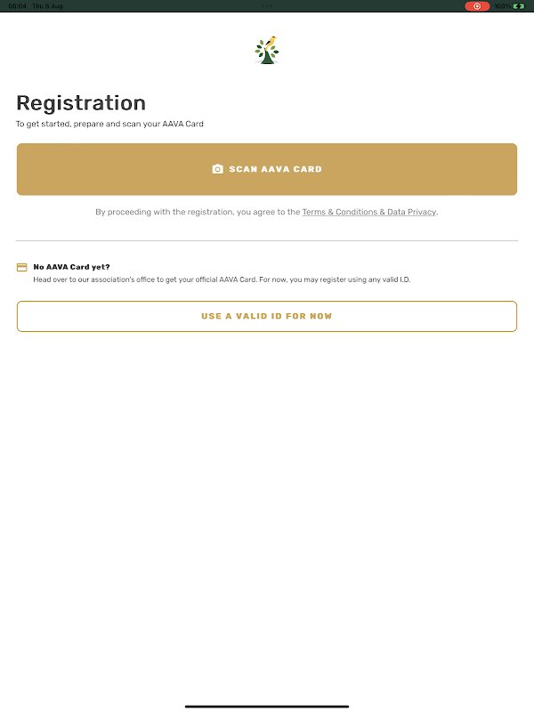This screenshot has height=712, width=534.
Task: Tap the date 'Thu 8 Aug' in status bar
Action: click(48, 6)
